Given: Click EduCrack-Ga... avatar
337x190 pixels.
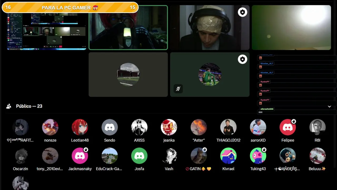Looking at the screenshot, I should 110,156.
